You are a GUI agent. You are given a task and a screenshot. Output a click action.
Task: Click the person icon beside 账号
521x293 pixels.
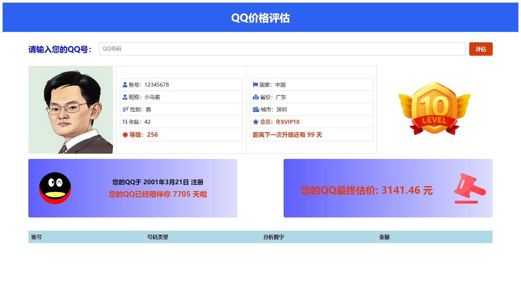(x=124, y=85)
